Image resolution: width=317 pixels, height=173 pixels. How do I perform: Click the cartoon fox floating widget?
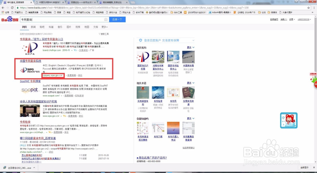[289, 120]
